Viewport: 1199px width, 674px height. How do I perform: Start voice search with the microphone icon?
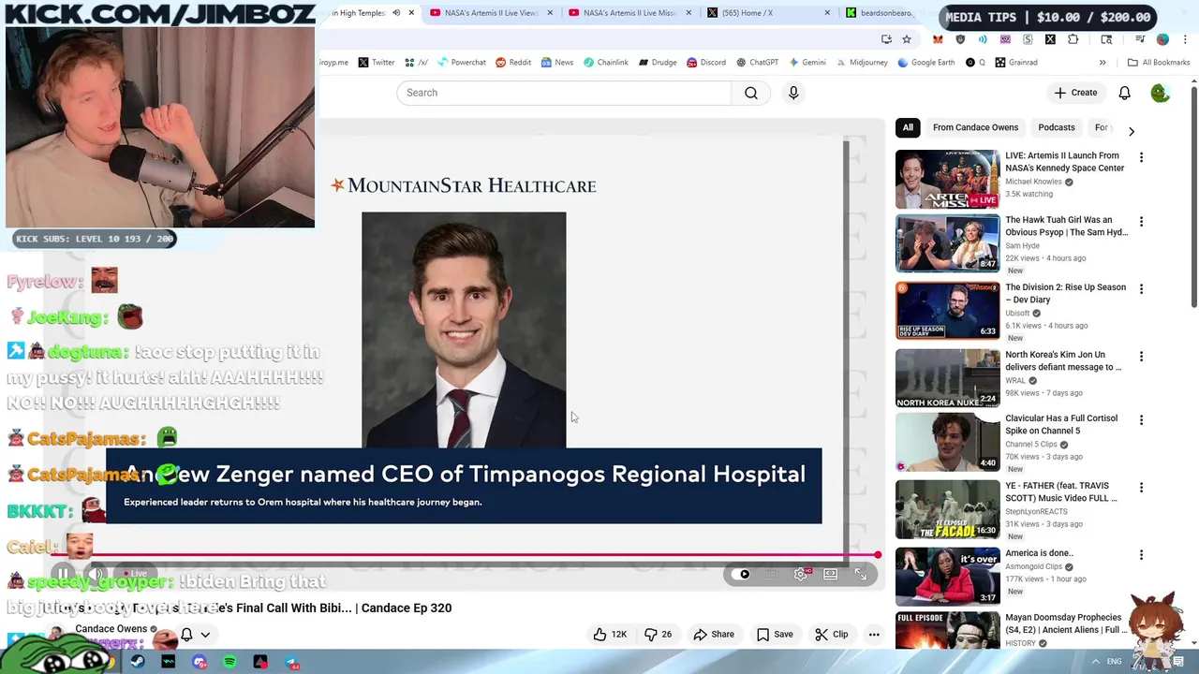pos(793,93)
